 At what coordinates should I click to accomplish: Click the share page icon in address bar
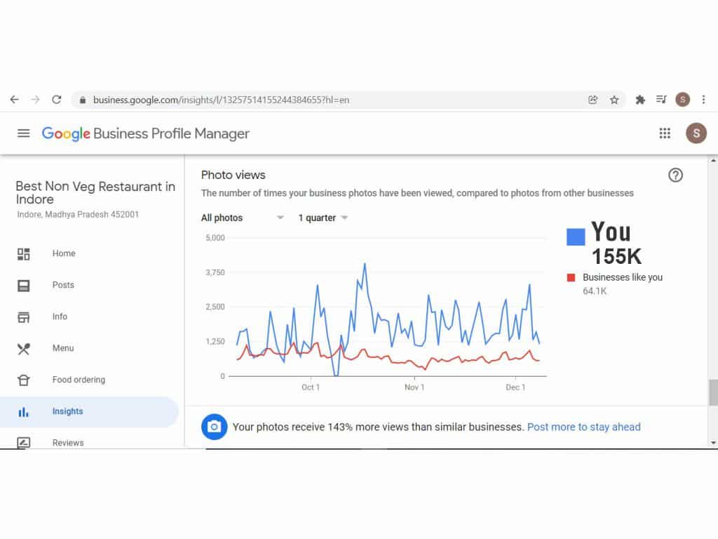pyautogui.click(x=593, y=100)
